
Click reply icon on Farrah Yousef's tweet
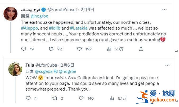[x=24, y=49]
